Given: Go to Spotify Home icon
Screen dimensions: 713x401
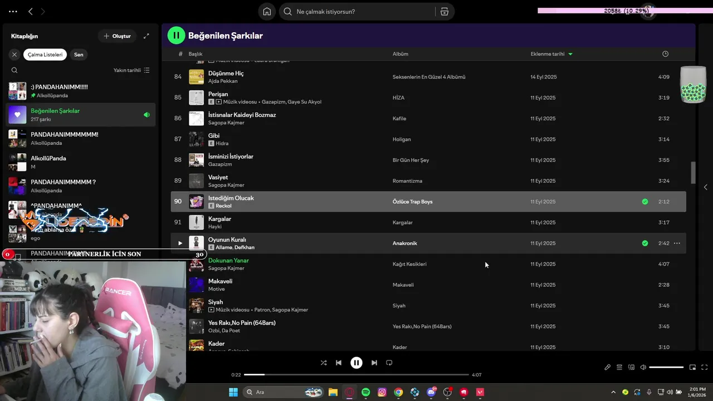Looking at the screenshot, I should tap(267, 12).
